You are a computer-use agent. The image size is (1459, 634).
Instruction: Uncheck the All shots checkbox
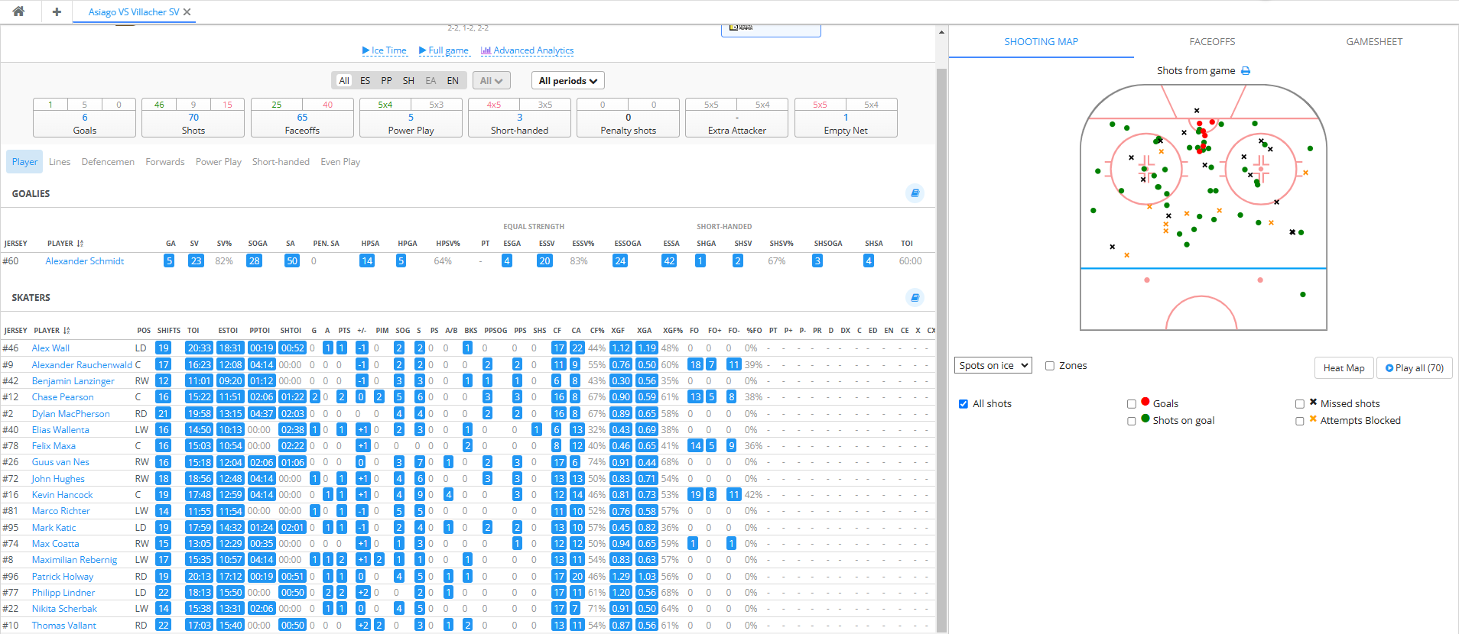pyautogui.click(x=963, y=404)
